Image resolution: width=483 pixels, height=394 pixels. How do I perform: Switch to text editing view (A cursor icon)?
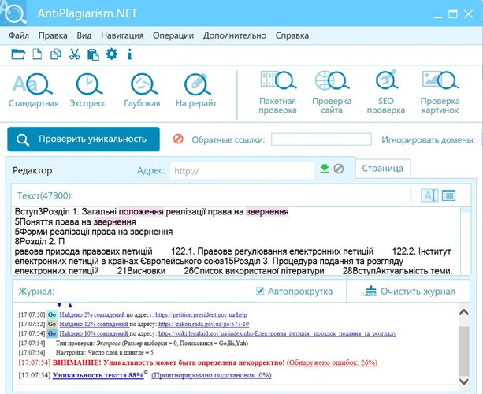(x=429, y=195)
